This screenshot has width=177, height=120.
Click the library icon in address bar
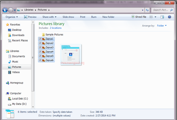19,10
